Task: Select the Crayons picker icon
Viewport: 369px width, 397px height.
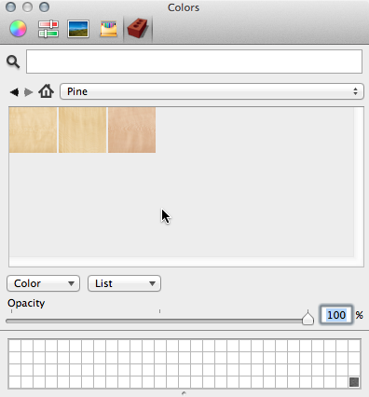Action: 108,29
